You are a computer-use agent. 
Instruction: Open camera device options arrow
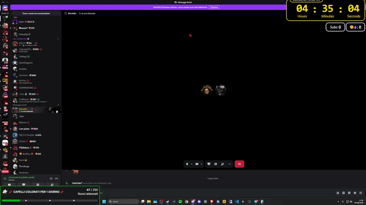point(201,164)
